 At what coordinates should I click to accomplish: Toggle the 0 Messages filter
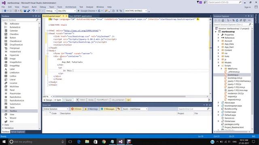pos(108,109)
